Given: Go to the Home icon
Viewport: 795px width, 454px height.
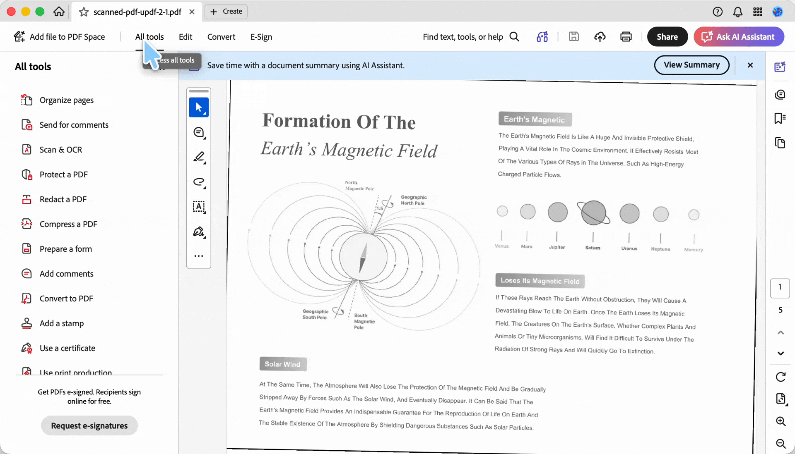Looking at the screenshot, I should tap(59, 12).
